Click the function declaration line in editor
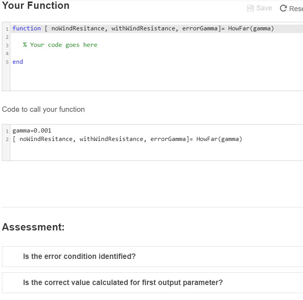Screen dimensions: 303x300 (143, 28)
